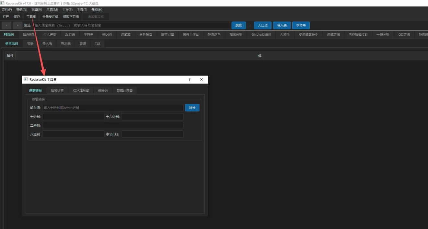The image size is (428, 229).
Task: Open the 视图(V) menu
Action: click(x=37, y=10)
